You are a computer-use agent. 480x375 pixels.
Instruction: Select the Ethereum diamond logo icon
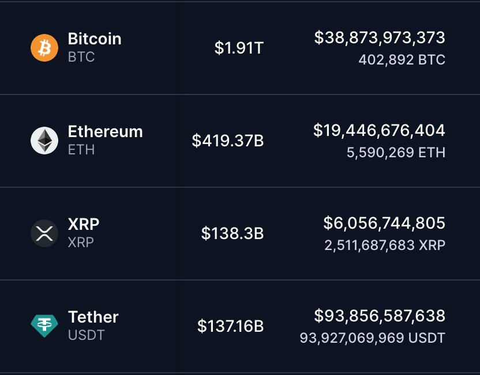[44, 140]
